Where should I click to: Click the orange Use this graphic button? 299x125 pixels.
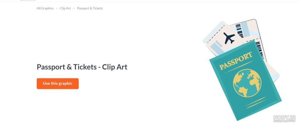click(58, 84)
